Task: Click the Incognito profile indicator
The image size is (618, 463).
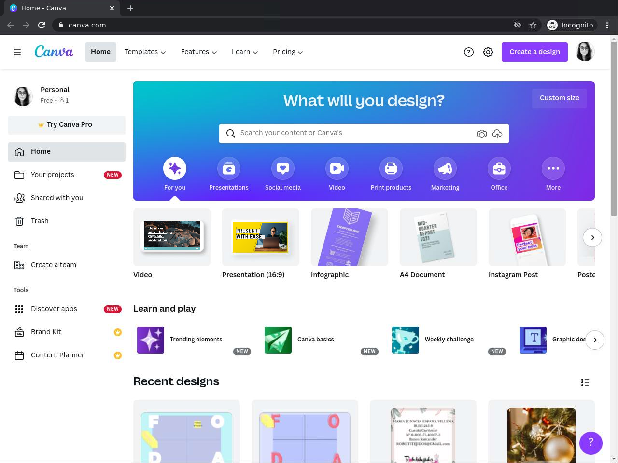Action: coord(572,25)
